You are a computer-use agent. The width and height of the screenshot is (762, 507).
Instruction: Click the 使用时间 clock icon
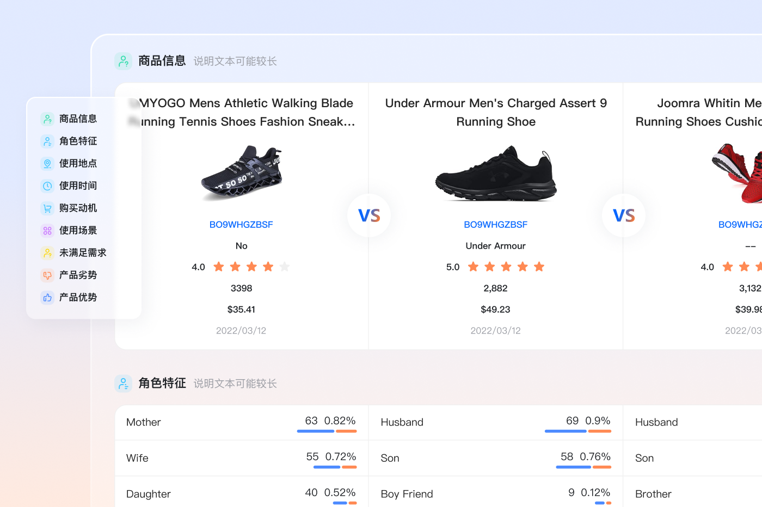(47, 186)
